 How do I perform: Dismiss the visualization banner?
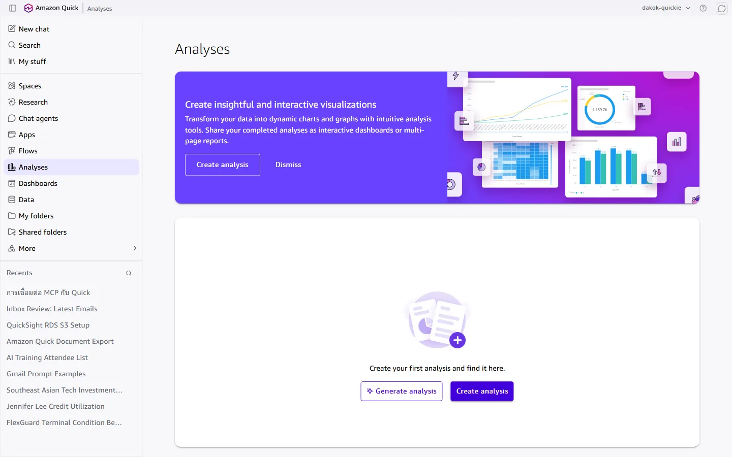pos(288,165)
